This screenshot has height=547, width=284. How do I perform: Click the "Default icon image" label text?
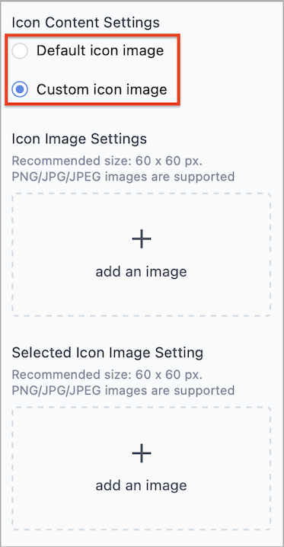tap(100, 51)
